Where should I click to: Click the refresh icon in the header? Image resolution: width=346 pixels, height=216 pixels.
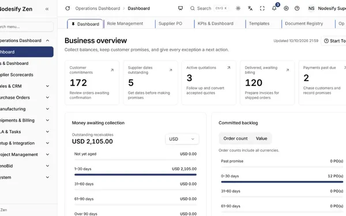pos(67,9)
